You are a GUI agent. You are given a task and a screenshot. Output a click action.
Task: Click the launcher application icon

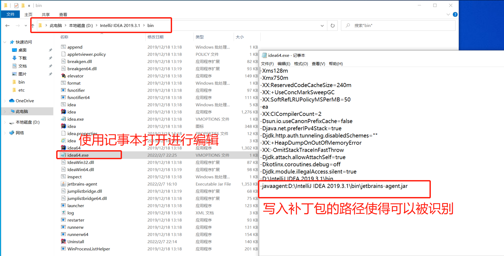pos(63,205)
